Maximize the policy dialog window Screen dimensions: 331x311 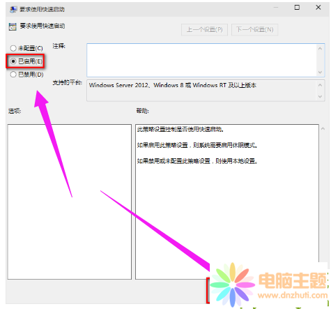297,8
